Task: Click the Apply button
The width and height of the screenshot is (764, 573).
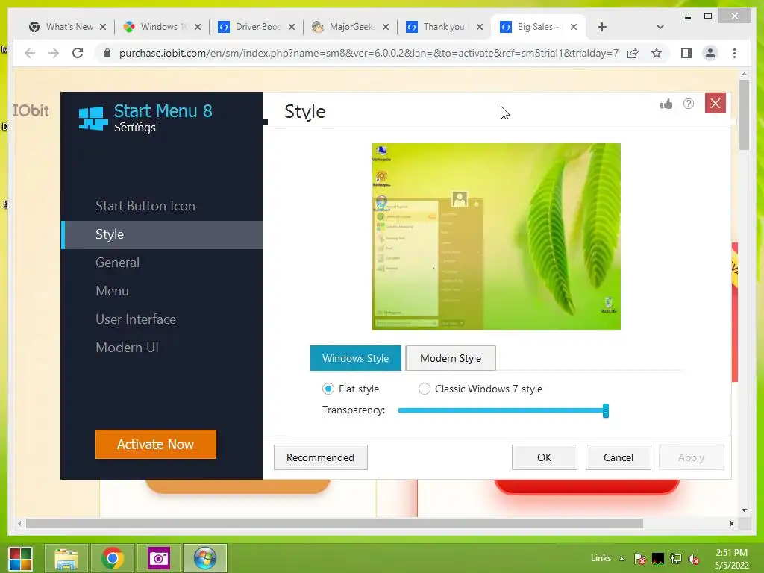Action: coord(692,457)
